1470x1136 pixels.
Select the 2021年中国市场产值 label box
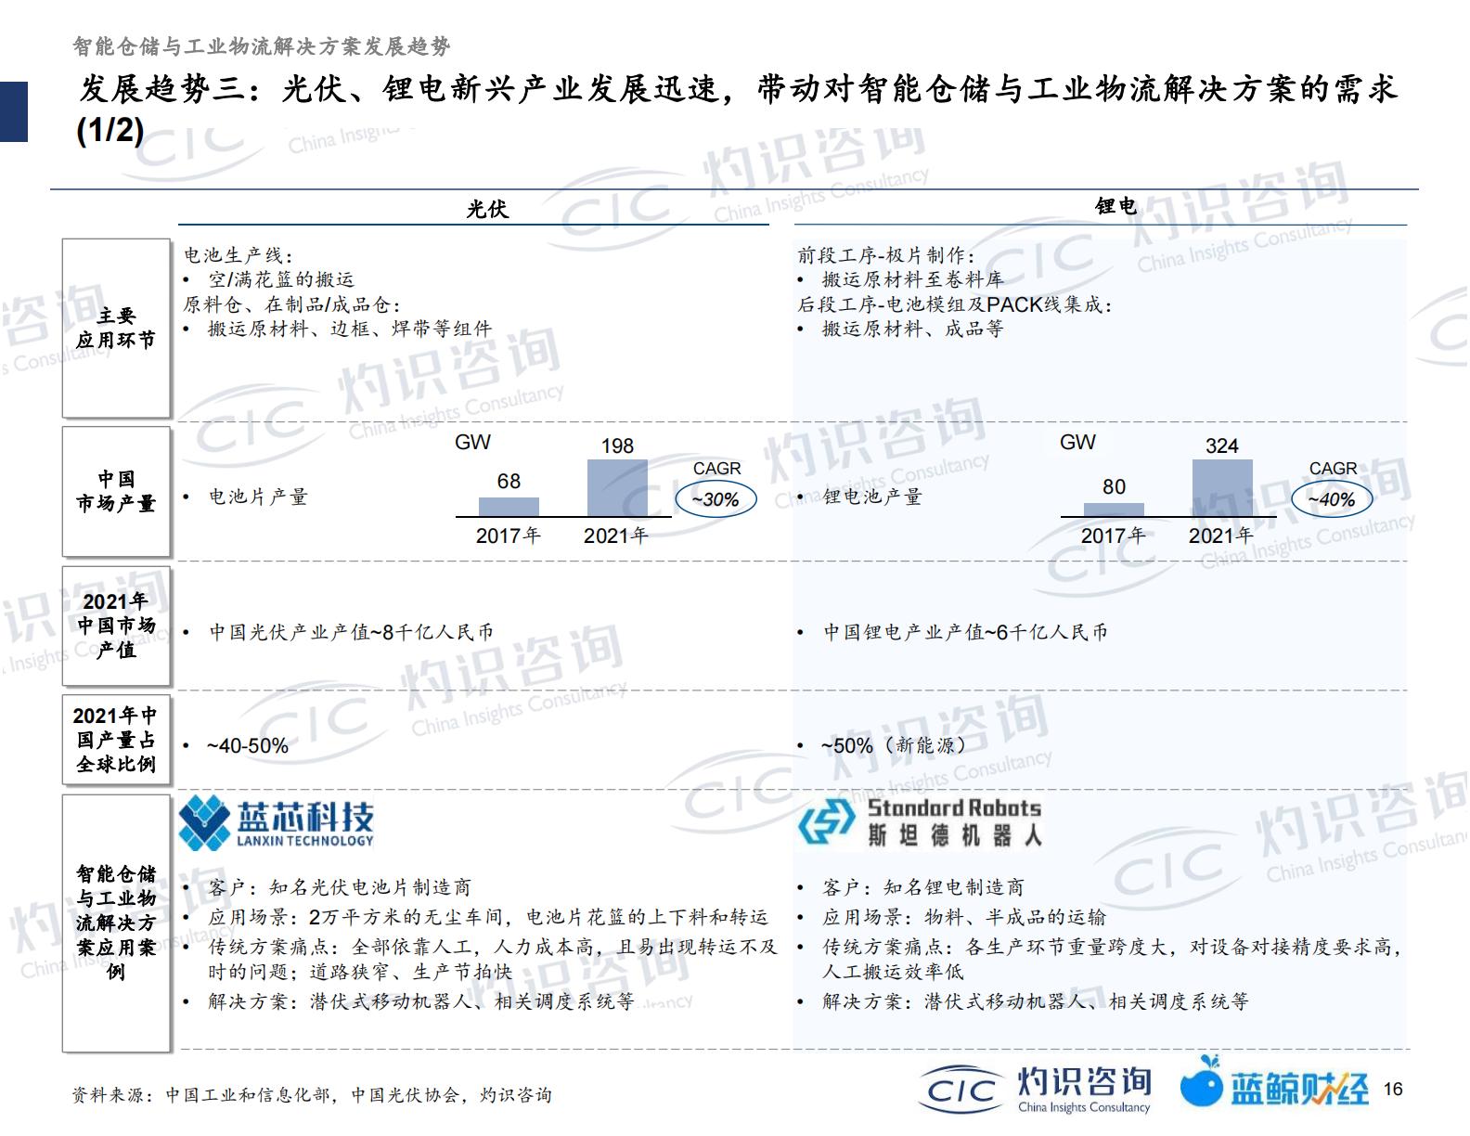(x=116, y=626)
